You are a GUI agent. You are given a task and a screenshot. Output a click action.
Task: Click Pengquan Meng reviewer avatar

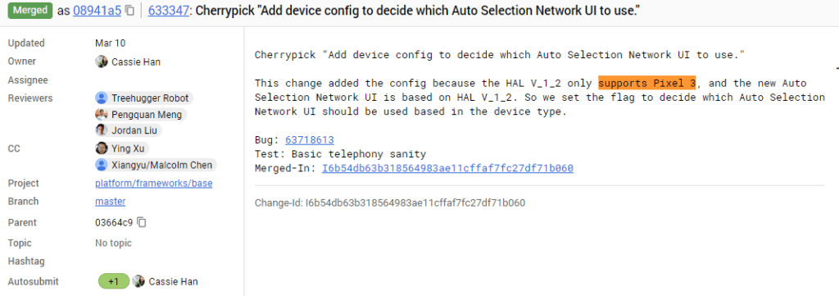click(x=102, y=114)
